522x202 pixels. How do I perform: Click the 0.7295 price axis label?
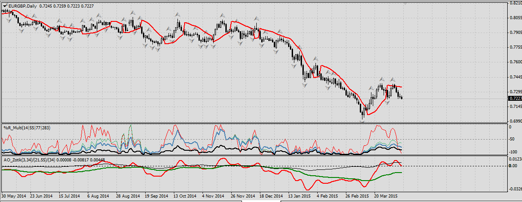click(x=515, y=91)
